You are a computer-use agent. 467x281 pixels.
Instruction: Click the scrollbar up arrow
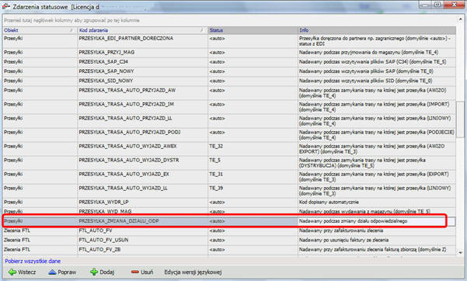pos(461,19)
